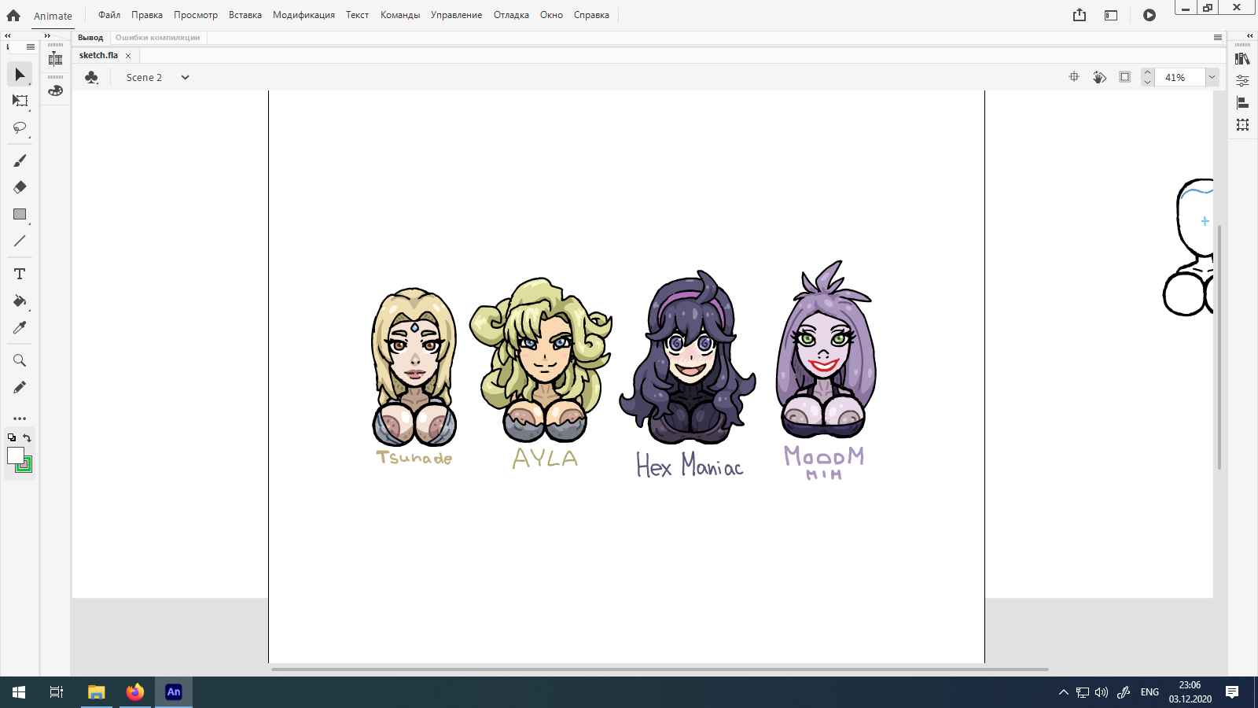Select the Line tool

[20, 241]
